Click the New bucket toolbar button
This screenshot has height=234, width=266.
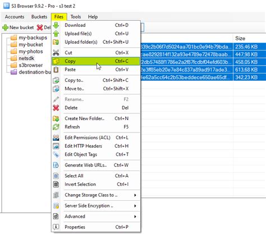tap(18, 27)
